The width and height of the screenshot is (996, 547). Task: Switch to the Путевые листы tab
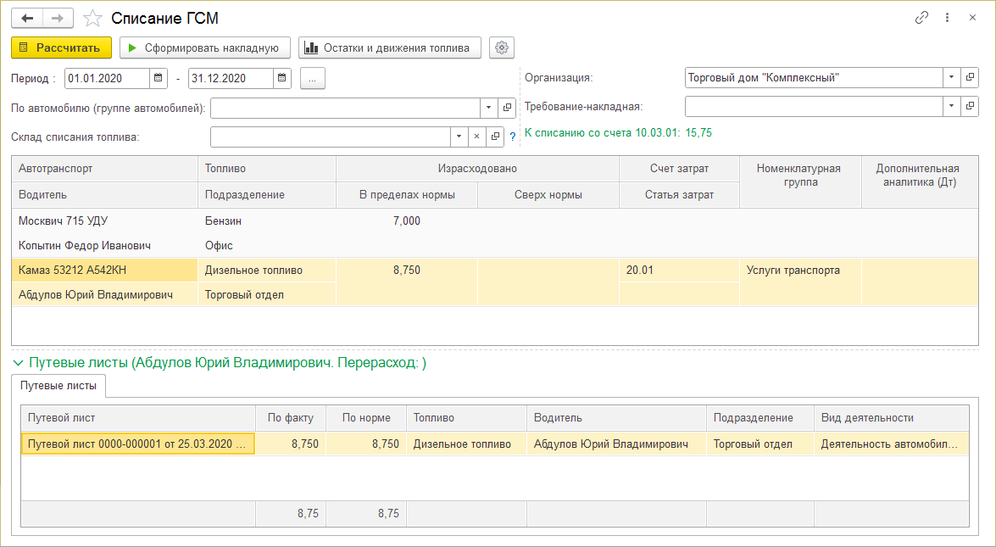click(x=58, y=386)
